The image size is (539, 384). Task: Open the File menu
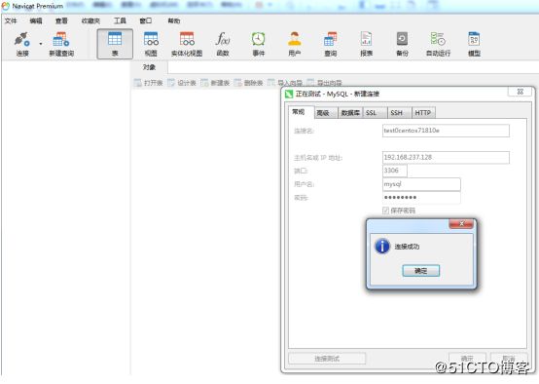click(11, 21)
